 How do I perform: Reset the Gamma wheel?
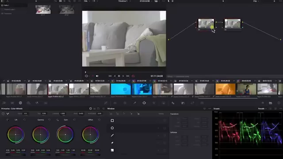point(50,120)
